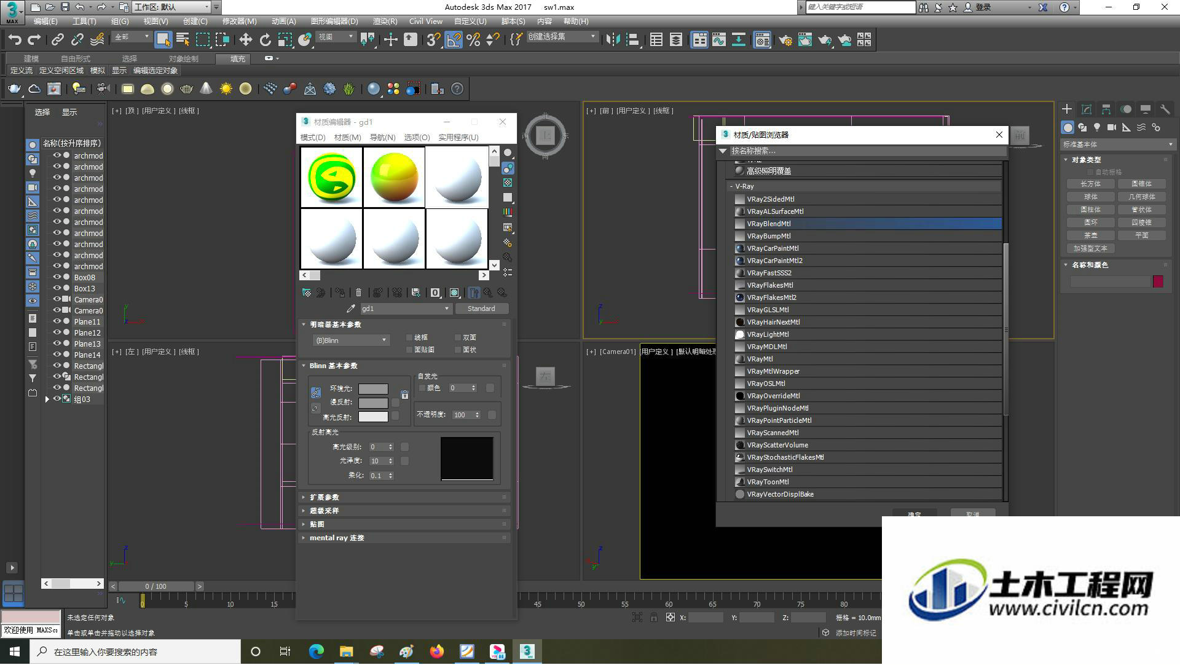Create a 球体 sphere primitive
This screenshot has height=665, width=1180.
[x=1090, y=197]
